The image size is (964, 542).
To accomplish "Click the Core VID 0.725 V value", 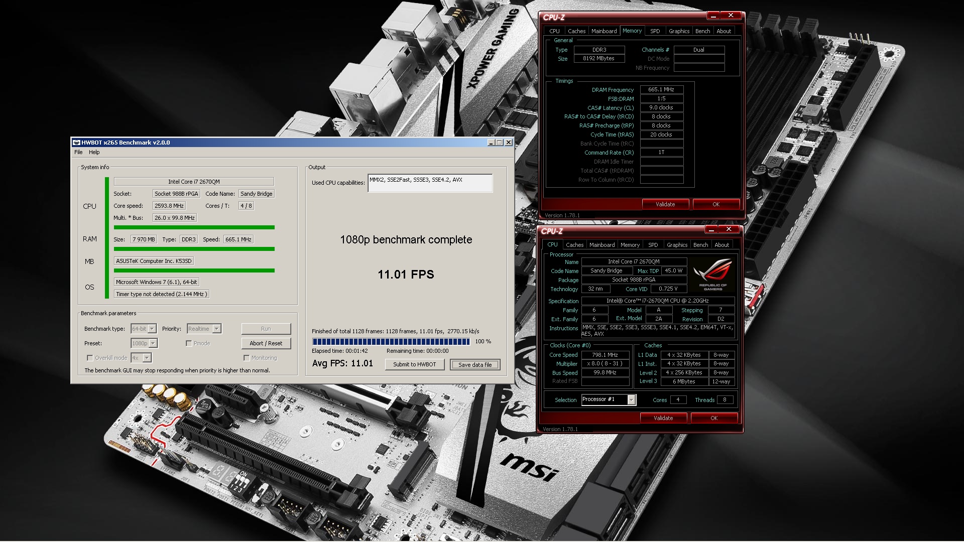I will 668,289.
